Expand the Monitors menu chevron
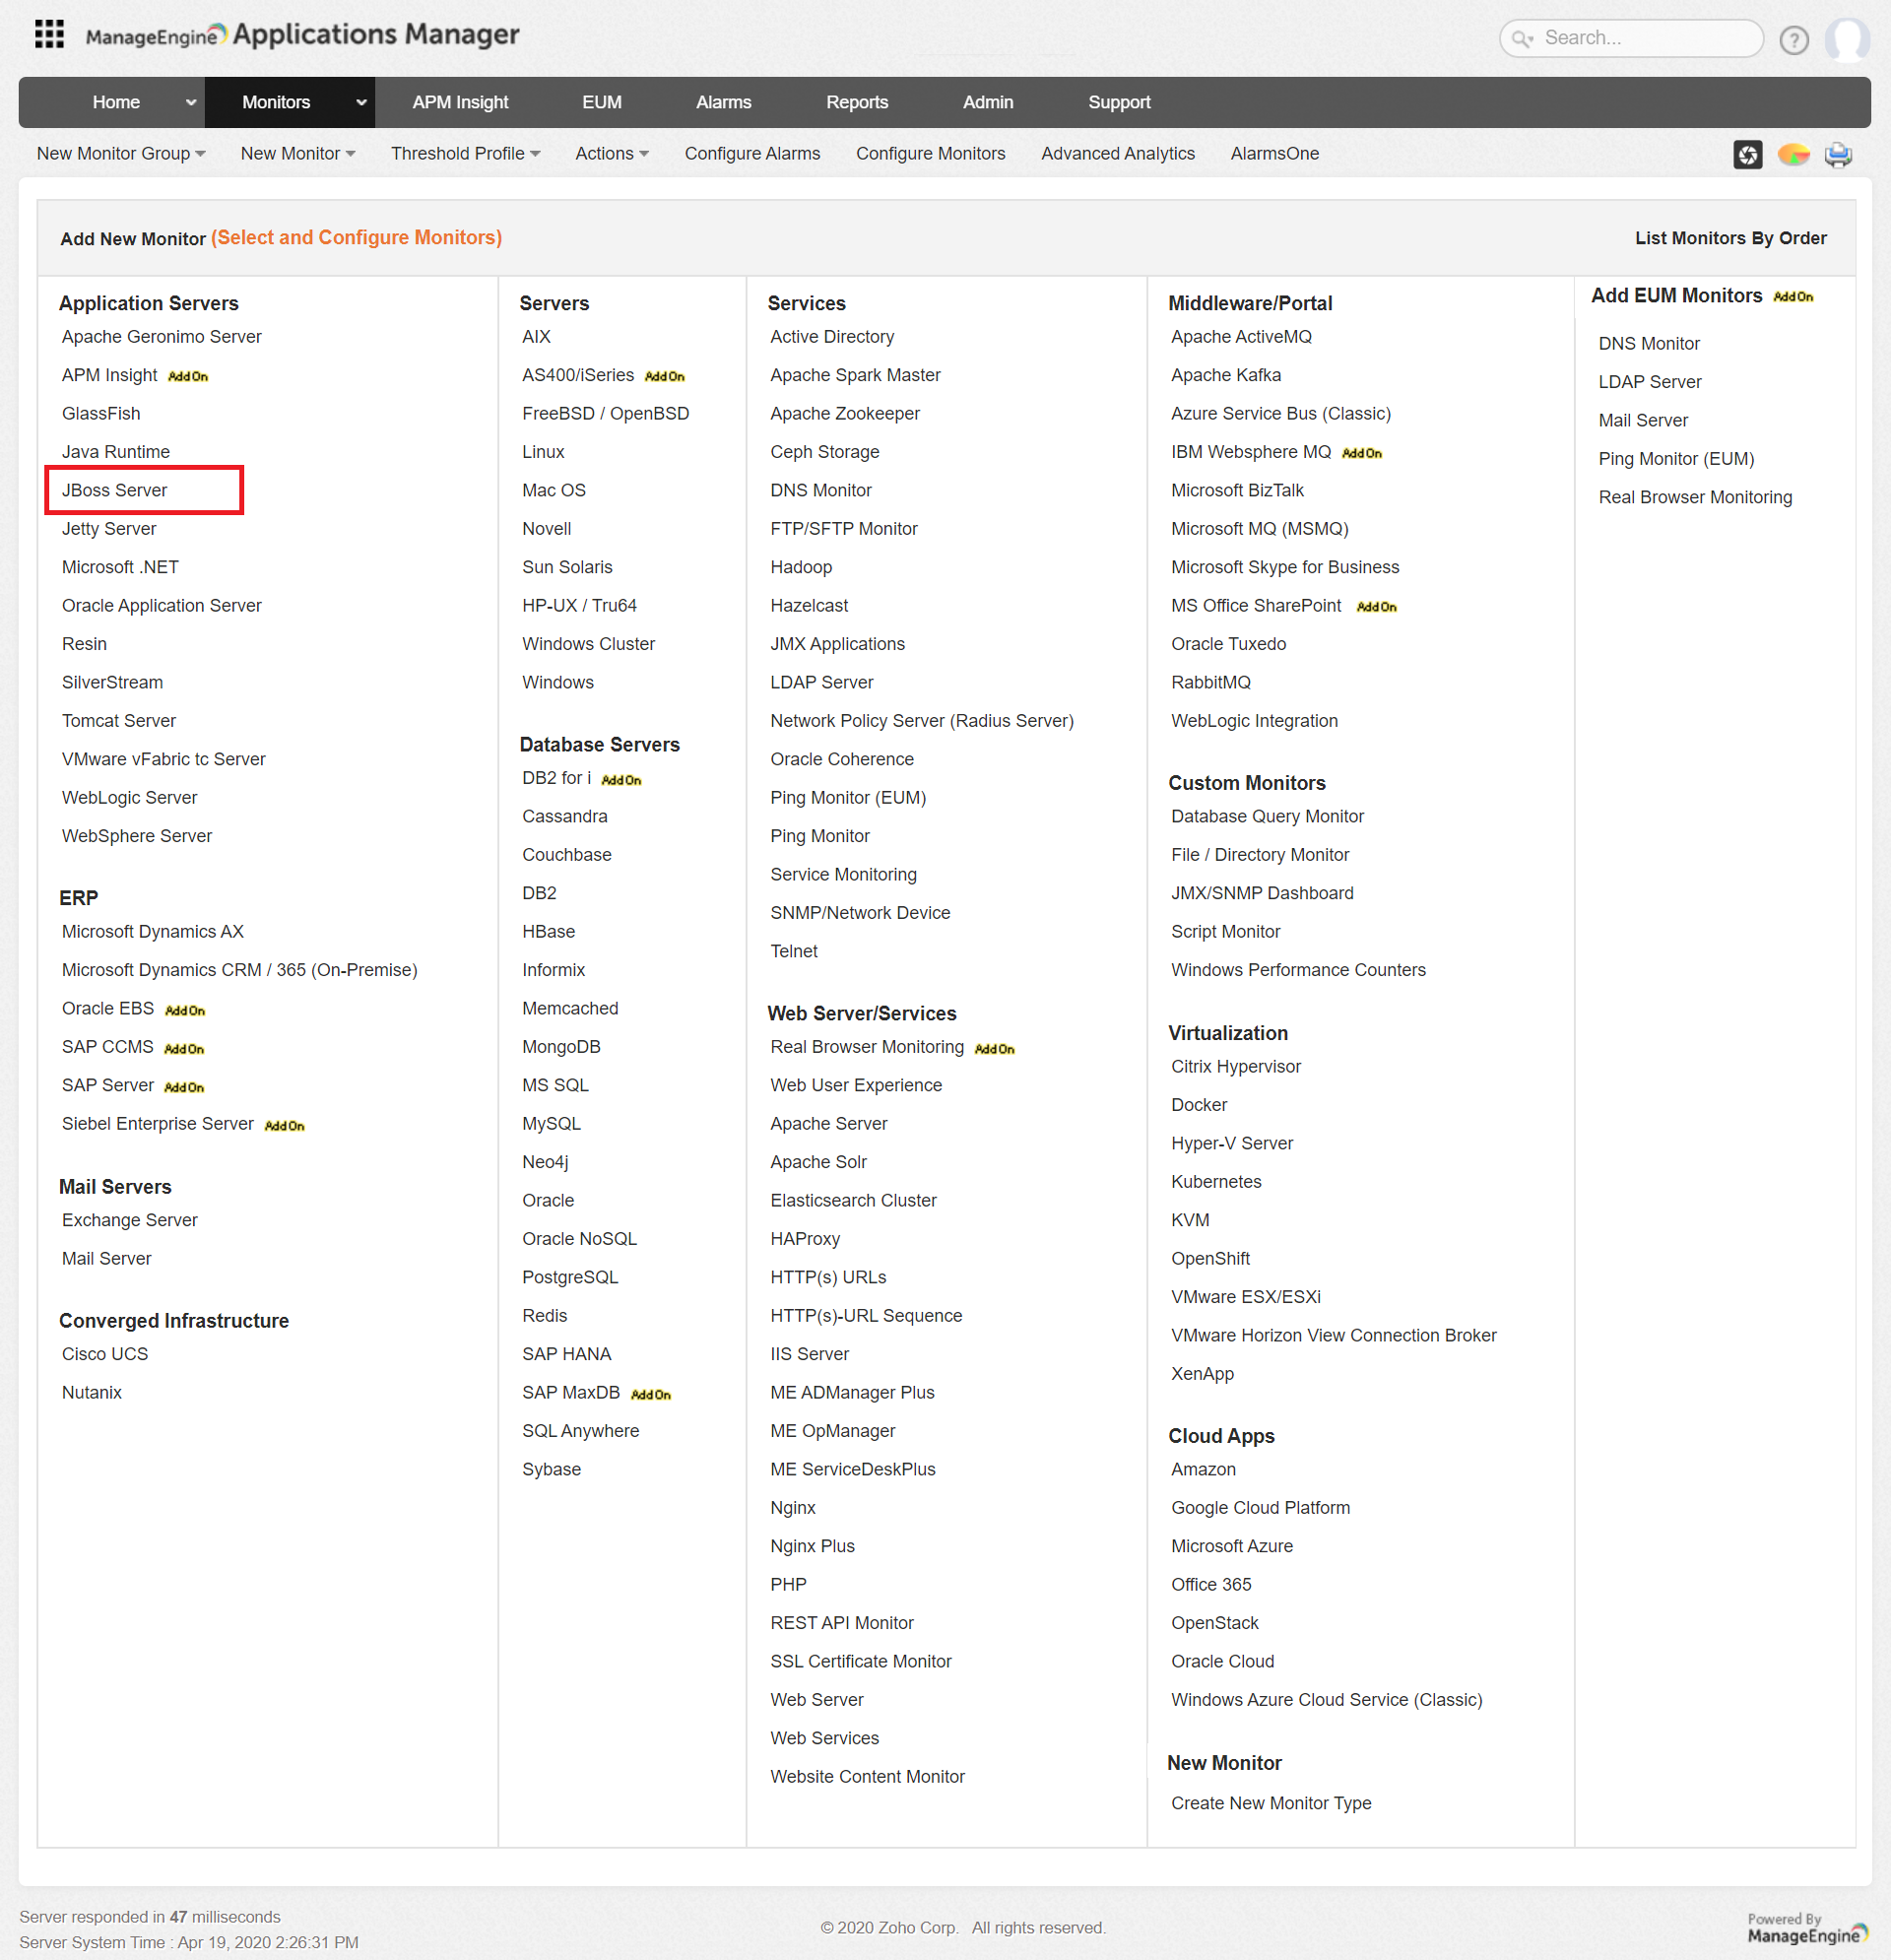Viewport: 1891px width, 1960px height. tap(361, 102)
